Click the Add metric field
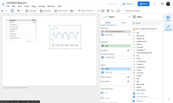This screenshot has height=103, width=173. (116, 73)
